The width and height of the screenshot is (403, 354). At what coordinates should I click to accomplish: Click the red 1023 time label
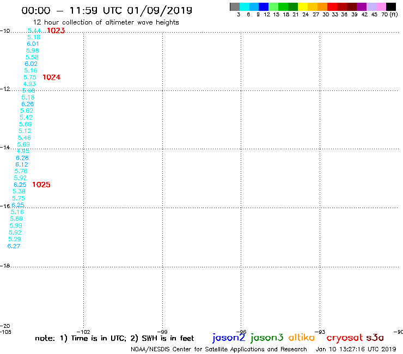click(56, 30)
